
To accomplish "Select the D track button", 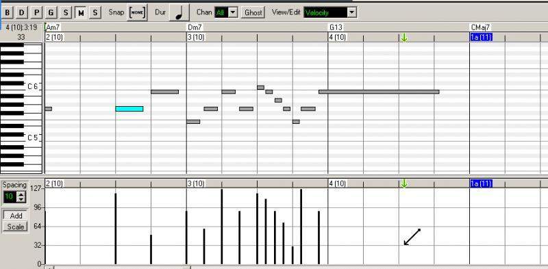I will click(x=22, y=13).
